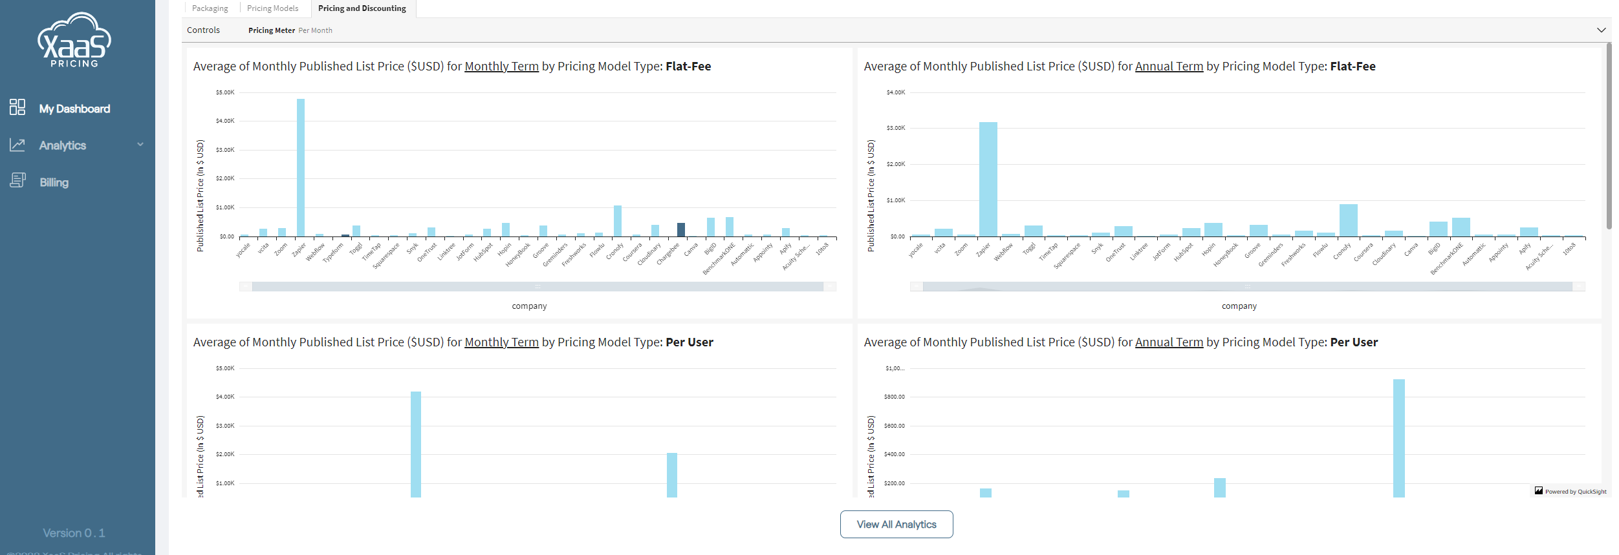
Task: Click the Billing invoice icon
Action: coord(17,180)
